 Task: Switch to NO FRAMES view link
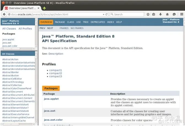tap(77, 28)
